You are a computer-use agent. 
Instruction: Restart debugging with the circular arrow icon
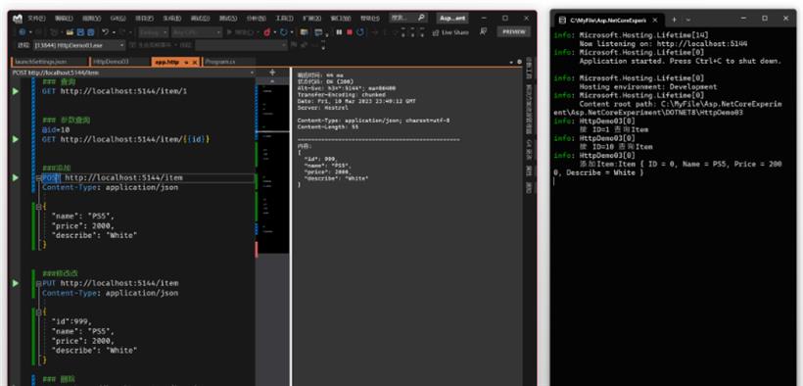point(360,32)
